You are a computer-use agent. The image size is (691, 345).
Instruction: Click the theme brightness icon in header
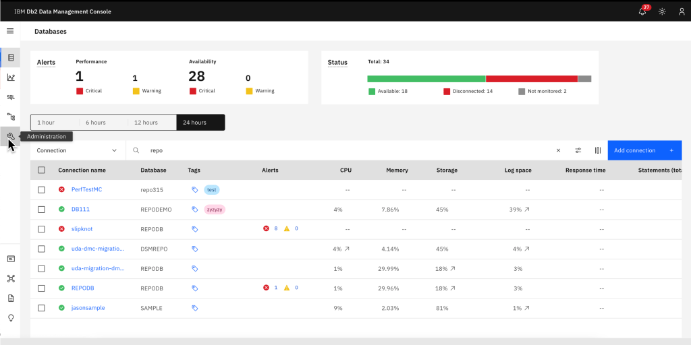[662, 11]
